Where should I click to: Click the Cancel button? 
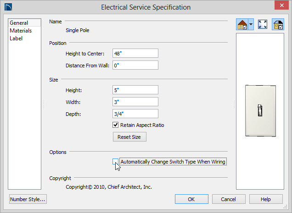click(229, 199)
